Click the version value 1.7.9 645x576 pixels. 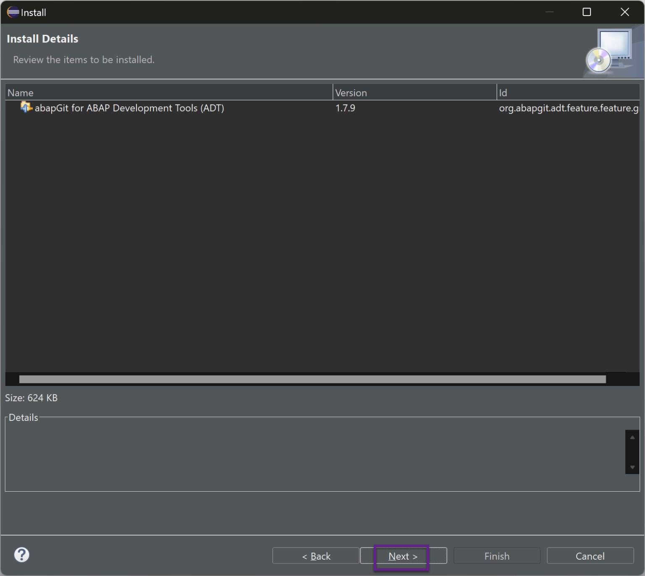click(x=345, y=108)
